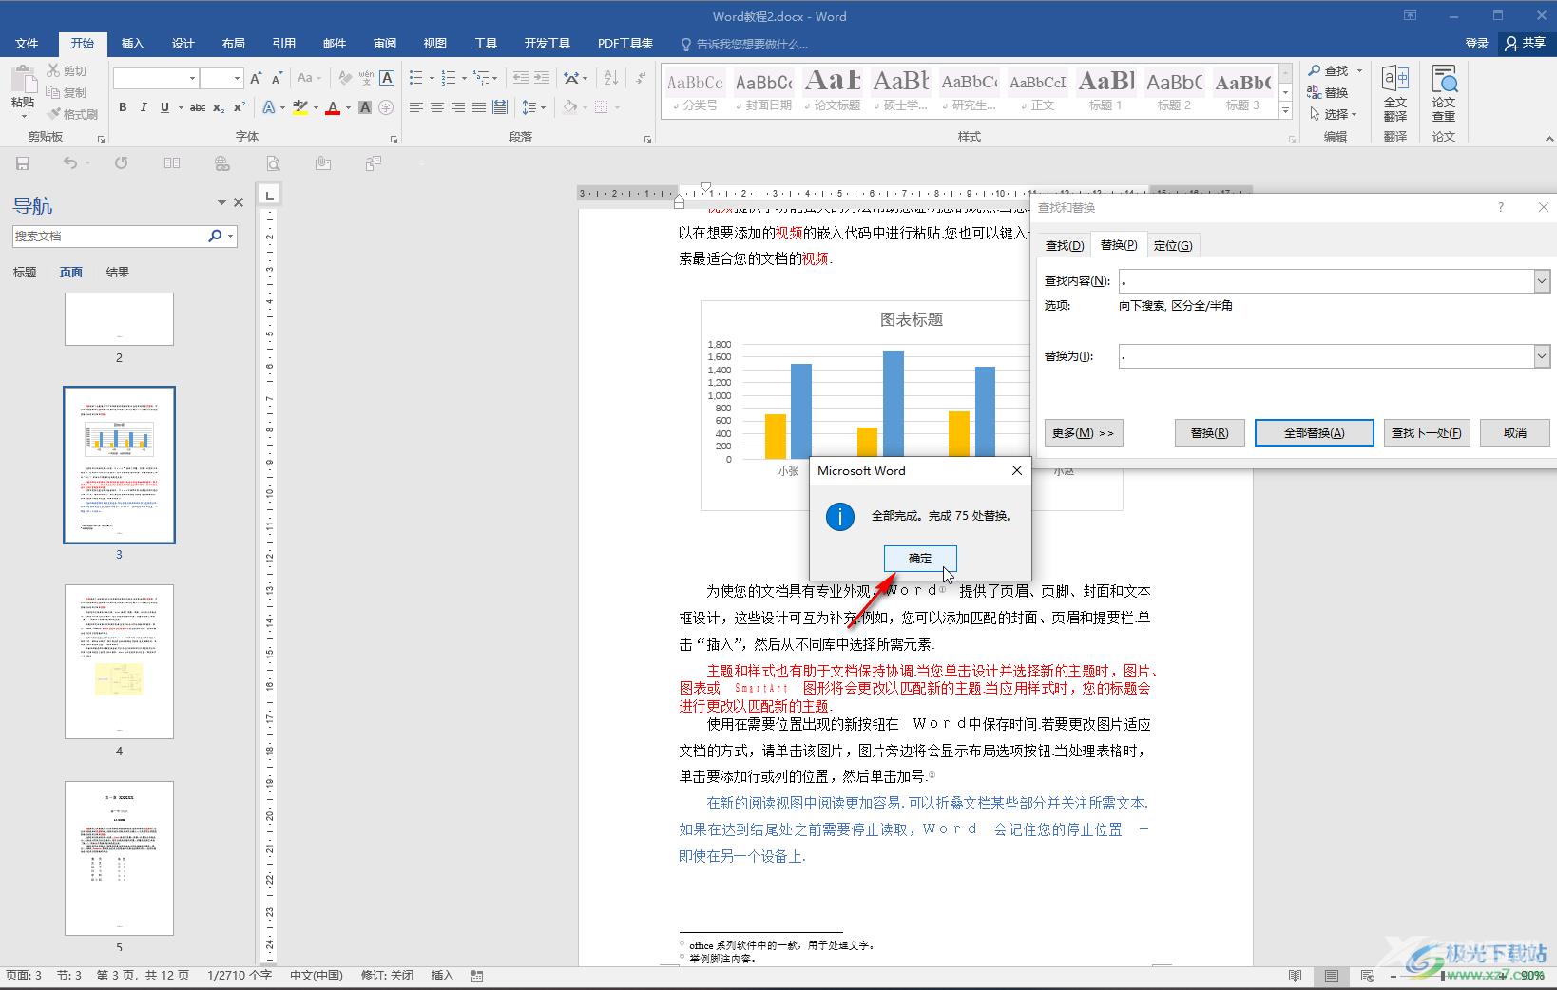Toggle justify alignment
Image resolution: width=1557 pixels, height=990 pixels.
tap(479, 107)
